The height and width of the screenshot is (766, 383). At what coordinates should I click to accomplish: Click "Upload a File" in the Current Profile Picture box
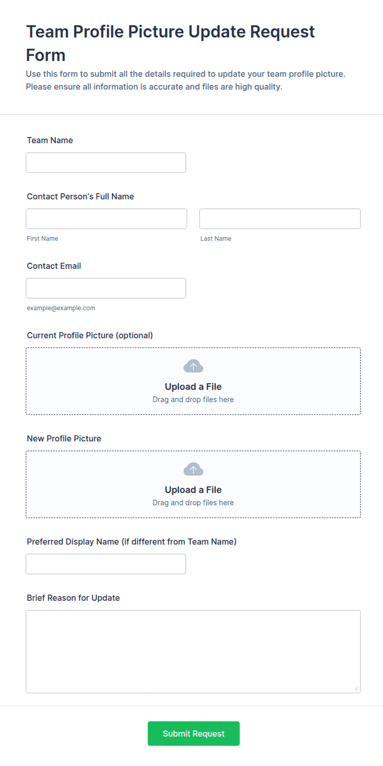[x=193, y=387]
